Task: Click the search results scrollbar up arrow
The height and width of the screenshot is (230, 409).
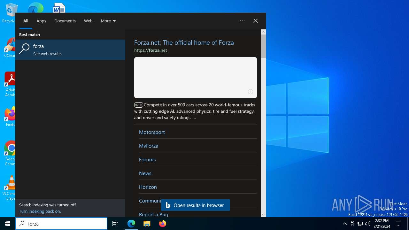Action: (x=263, y=32)
